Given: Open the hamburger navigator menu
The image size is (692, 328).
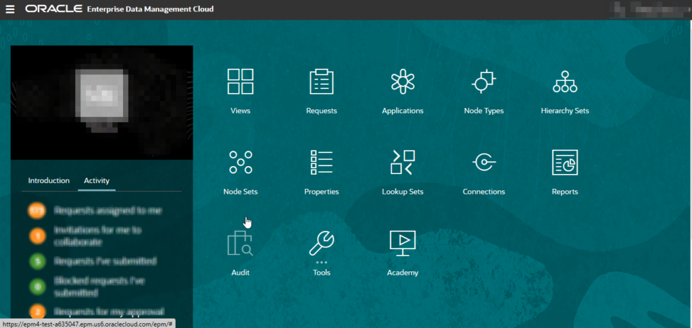Looking at the screenshot, I should click(x=9, y=9).
